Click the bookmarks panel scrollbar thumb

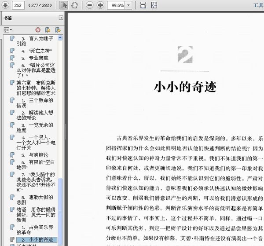(60, 212)
